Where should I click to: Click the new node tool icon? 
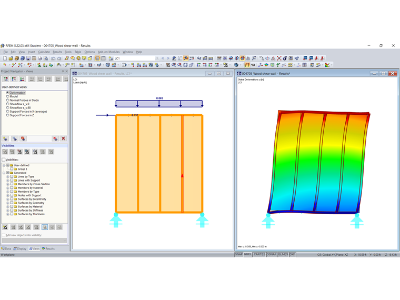point(5,65)
